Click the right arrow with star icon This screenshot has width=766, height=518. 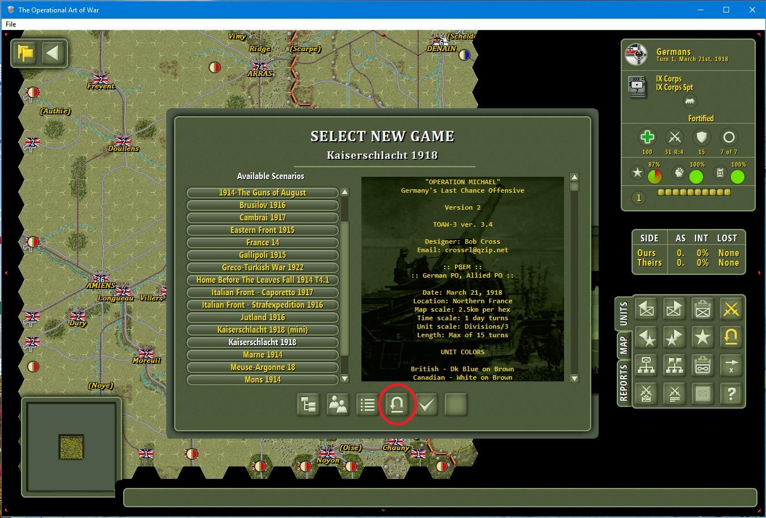click(674, 338)
